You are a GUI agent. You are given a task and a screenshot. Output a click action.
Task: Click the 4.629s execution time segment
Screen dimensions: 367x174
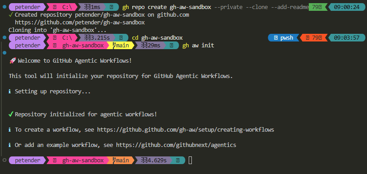pos(153,160)
